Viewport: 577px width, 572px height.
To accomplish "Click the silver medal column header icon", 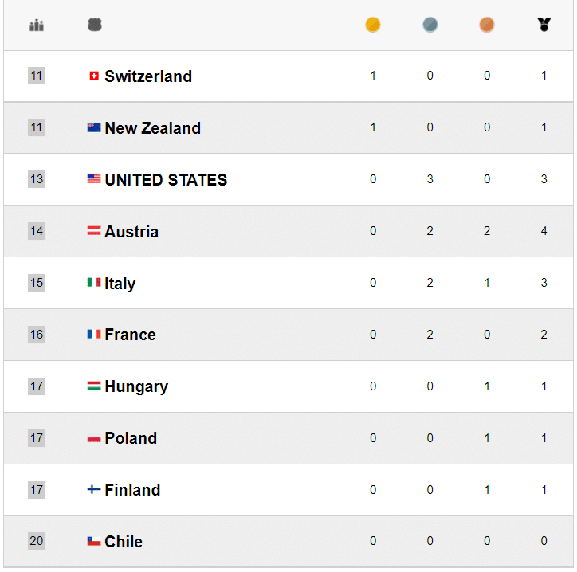I will pos(430,25).
